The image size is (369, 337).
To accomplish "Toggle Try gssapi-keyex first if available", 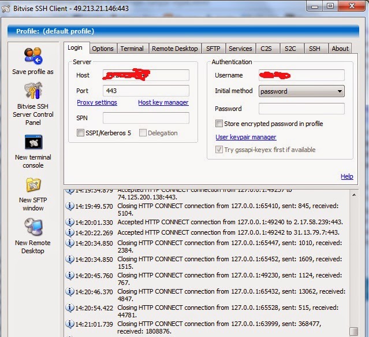I will [219, 150].
